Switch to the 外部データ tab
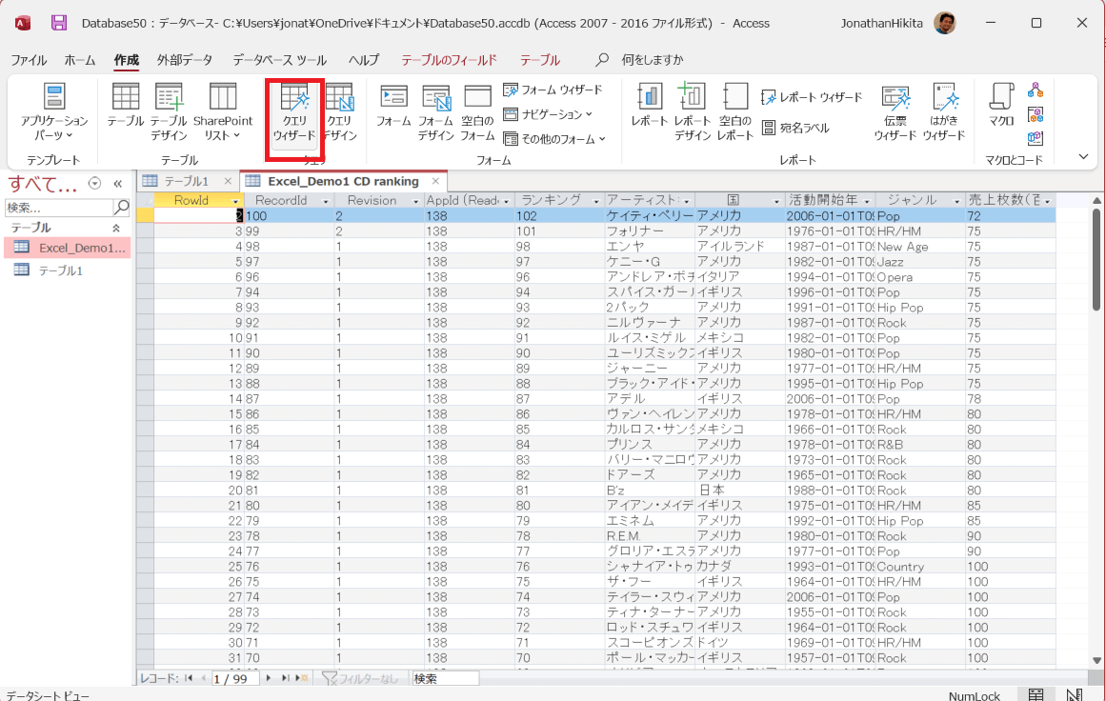Screen dimensions: 1106x701 point(185,60)
